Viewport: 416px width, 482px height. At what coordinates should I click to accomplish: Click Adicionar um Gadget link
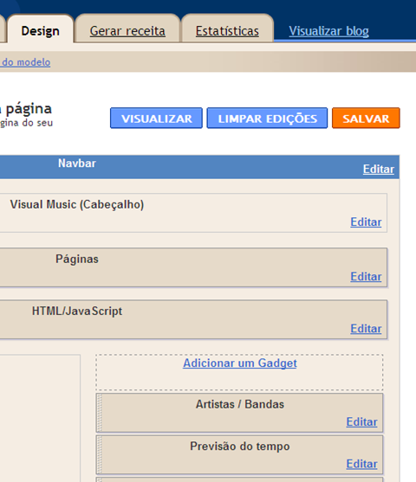(239, 363)
